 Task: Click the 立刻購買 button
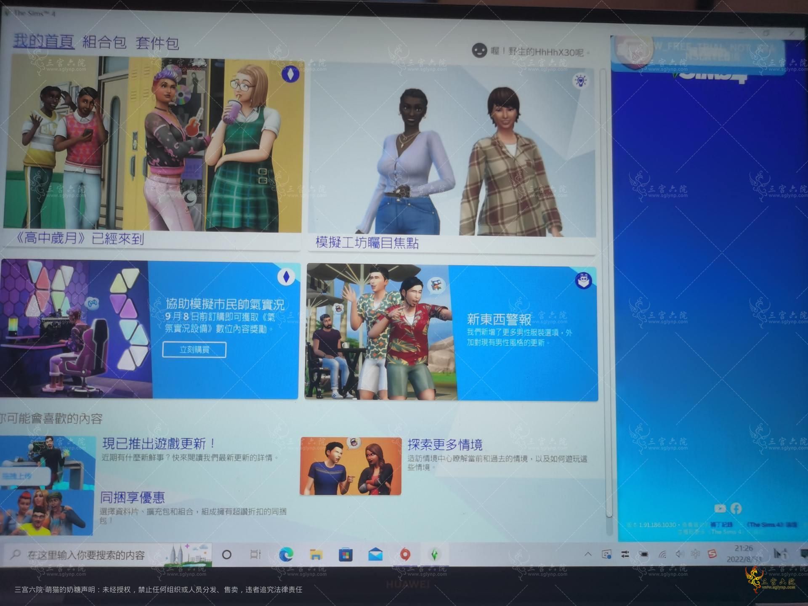pos(194,350)
